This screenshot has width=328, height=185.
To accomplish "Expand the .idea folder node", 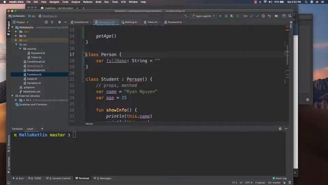I will [x=16, y=32].
